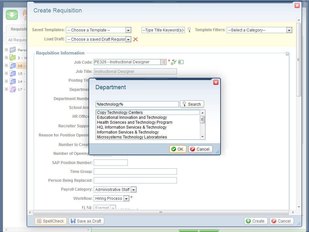
Task: Click the green download arrow icon at top left
Action: tap(12, 15)
